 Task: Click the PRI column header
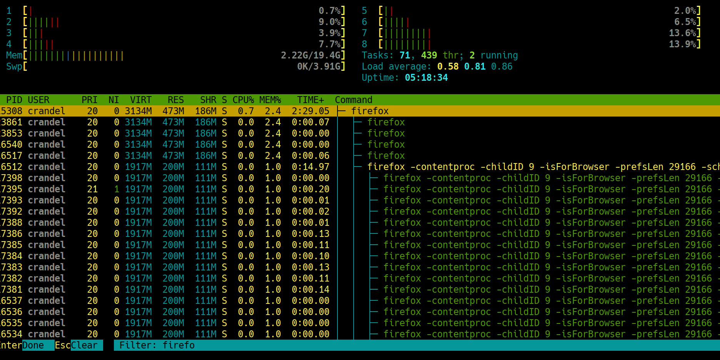(x=89, y=100)
